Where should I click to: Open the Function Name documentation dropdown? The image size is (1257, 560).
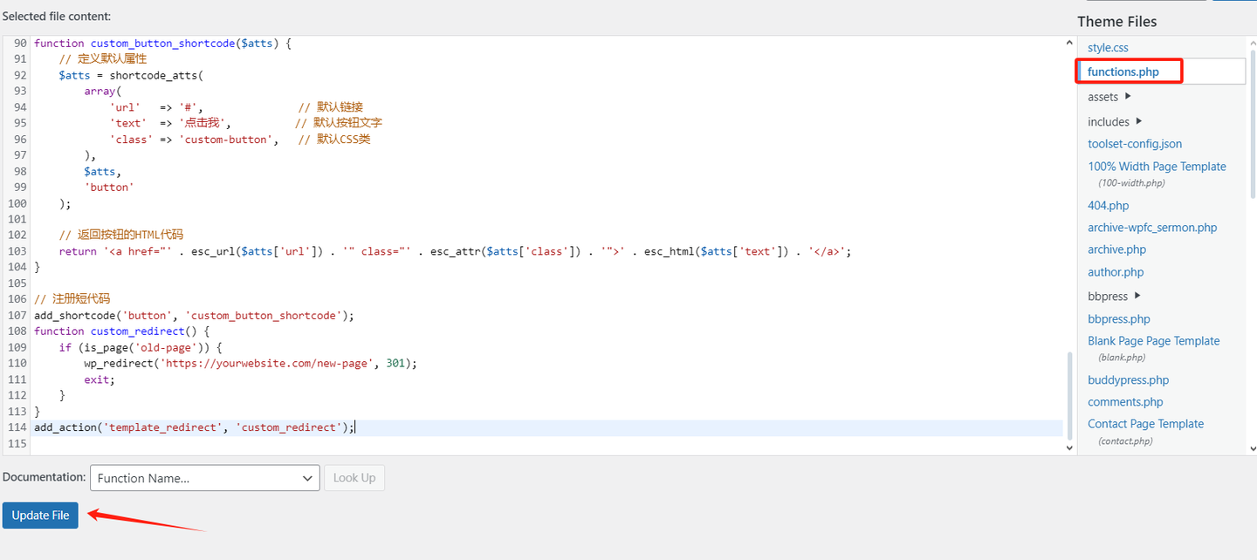pyautogui.click(x=204, y=478)
